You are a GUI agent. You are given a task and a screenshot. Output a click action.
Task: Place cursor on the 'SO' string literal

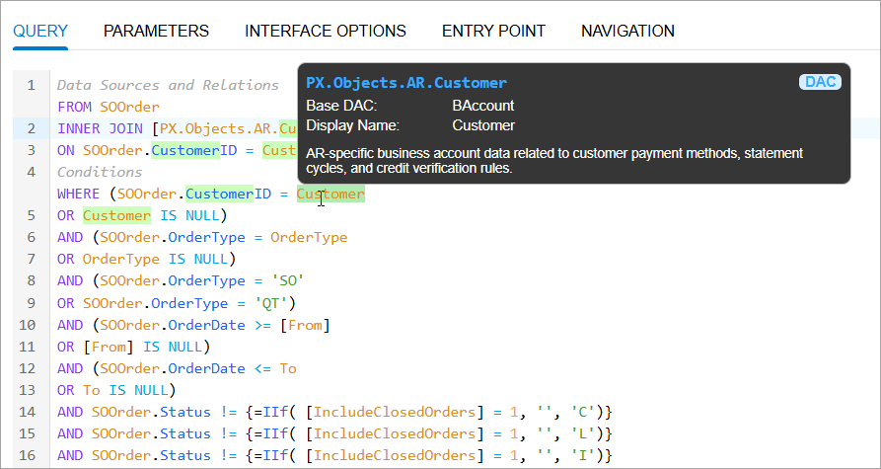287,281
